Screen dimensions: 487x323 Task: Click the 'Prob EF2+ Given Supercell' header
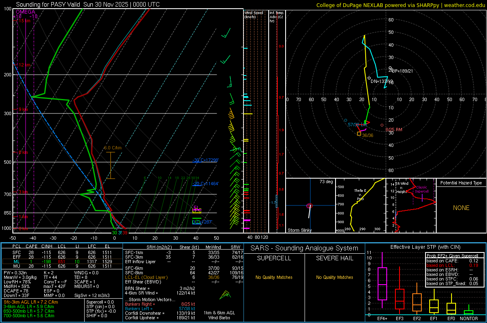[452, 256]
